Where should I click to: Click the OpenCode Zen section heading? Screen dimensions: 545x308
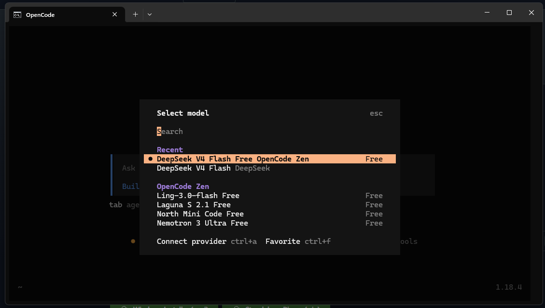(183, 187)
